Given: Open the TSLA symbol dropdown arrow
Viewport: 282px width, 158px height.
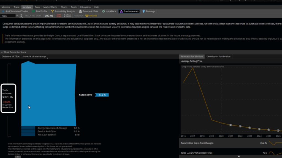Looking at the screenshot, I should coord(17,16).
